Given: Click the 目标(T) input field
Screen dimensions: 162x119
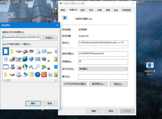Looking at the screenshot, I should coord(103,43).
